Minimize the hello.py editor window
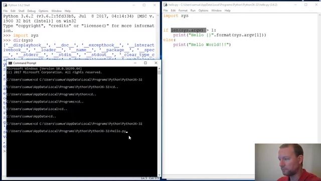The width and height of the screenshot is (321, 181). point(295,5)
